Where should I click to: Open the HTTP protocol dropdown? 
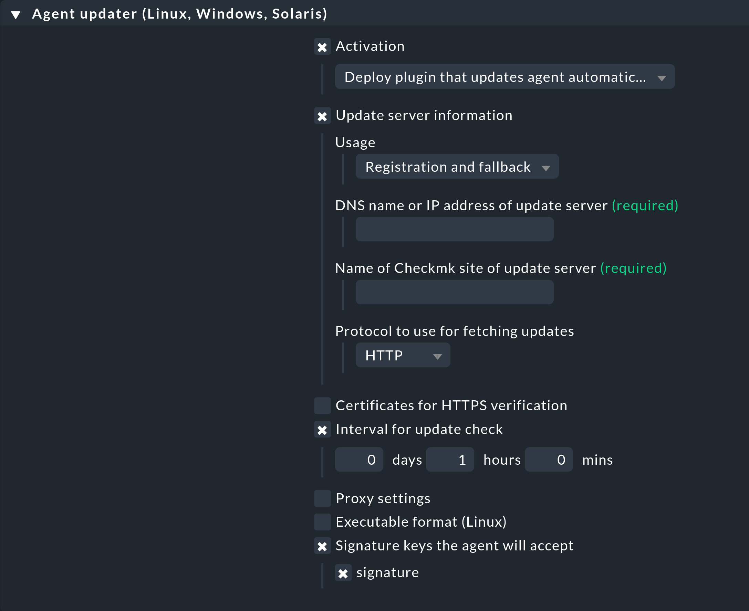click(403, 356)
